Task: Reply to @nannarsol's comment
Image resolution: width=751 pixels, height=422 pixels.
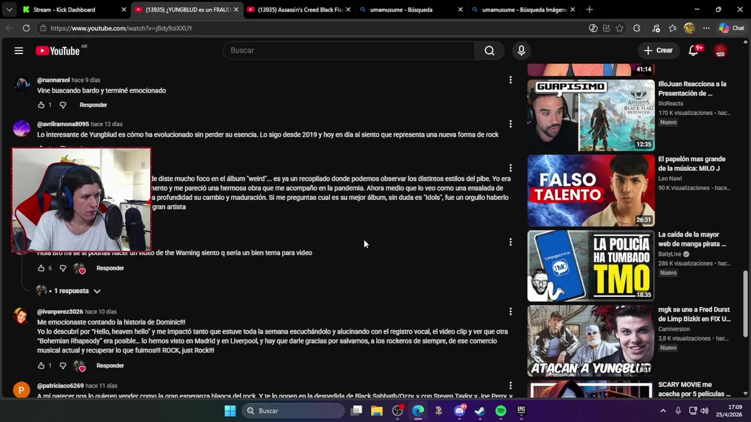Action: pos(93,105)
